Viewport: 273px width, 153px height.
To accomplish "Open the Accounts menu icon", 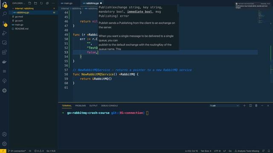I will (x=4, y=134).
